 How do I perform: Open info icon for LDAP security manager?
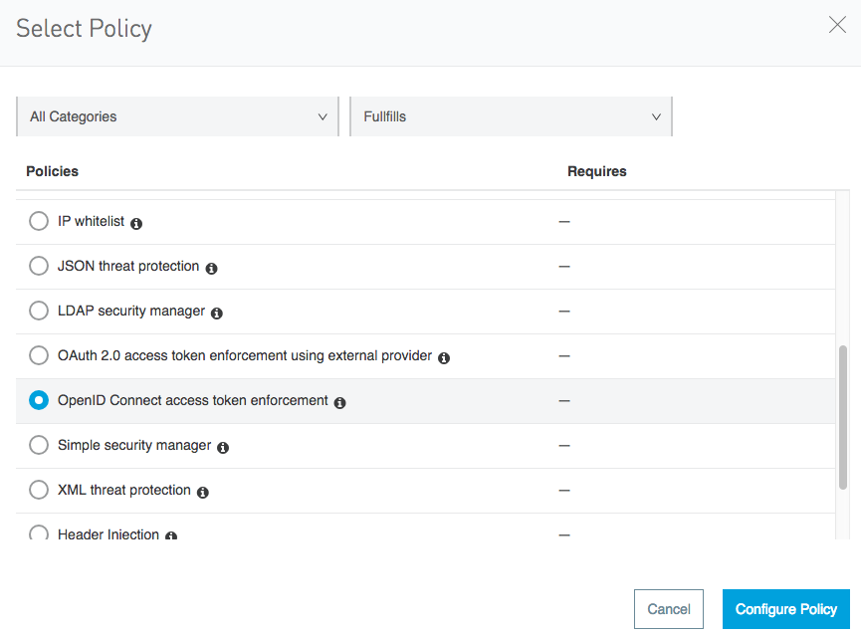[217, 313]
